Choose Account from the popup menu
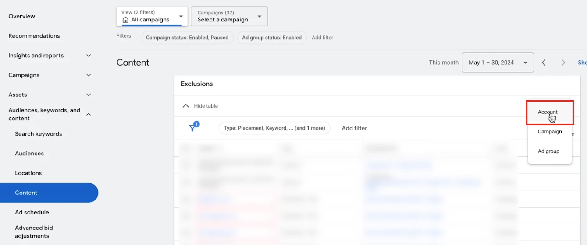This screenshot has width=587, height=245. click(548, 112)
